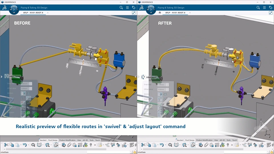The height and width of the screenshot is (154, 274).
Task: Expand the toolbar overflow arrow in the BEFORE toolbar
Action: [95, 145]
